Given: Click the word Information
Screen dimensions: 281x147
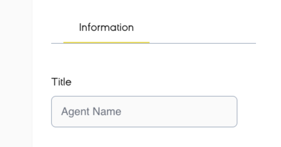Looking at the screenshot, I should click(x=106, y=28).
